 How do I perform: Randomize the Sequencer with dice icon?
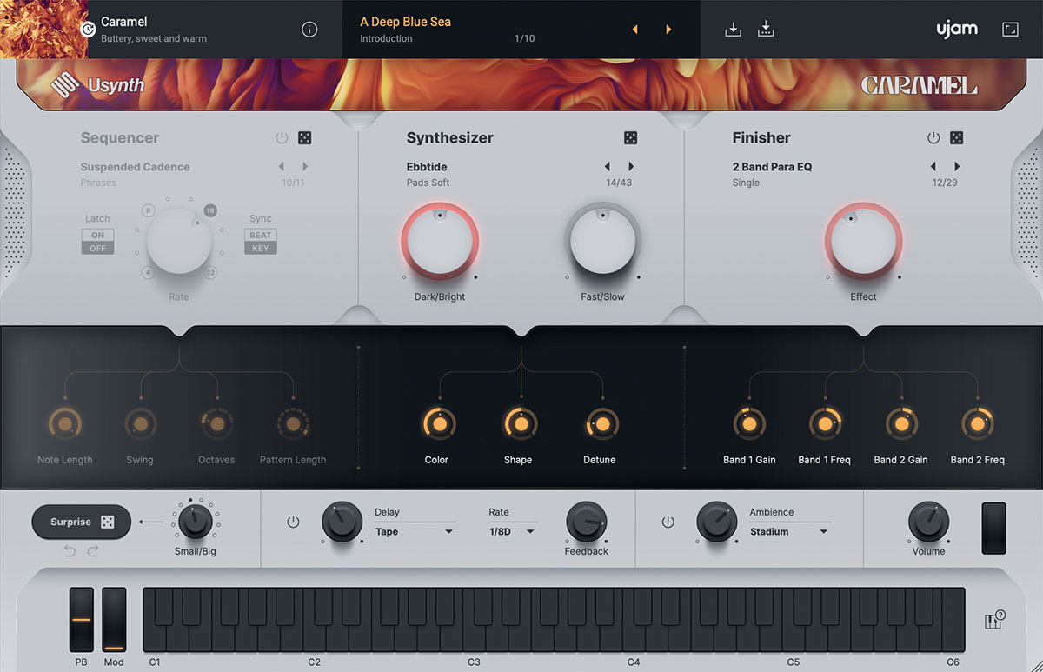tap(304, 138)
